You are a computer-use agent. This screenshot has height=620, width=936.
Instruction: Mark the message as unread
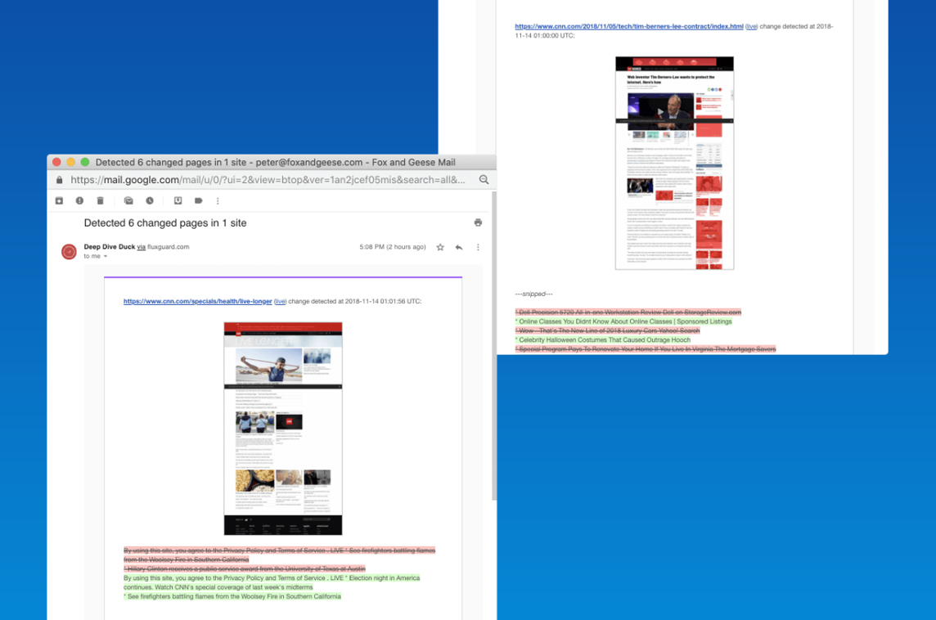[x=128, y=201]
